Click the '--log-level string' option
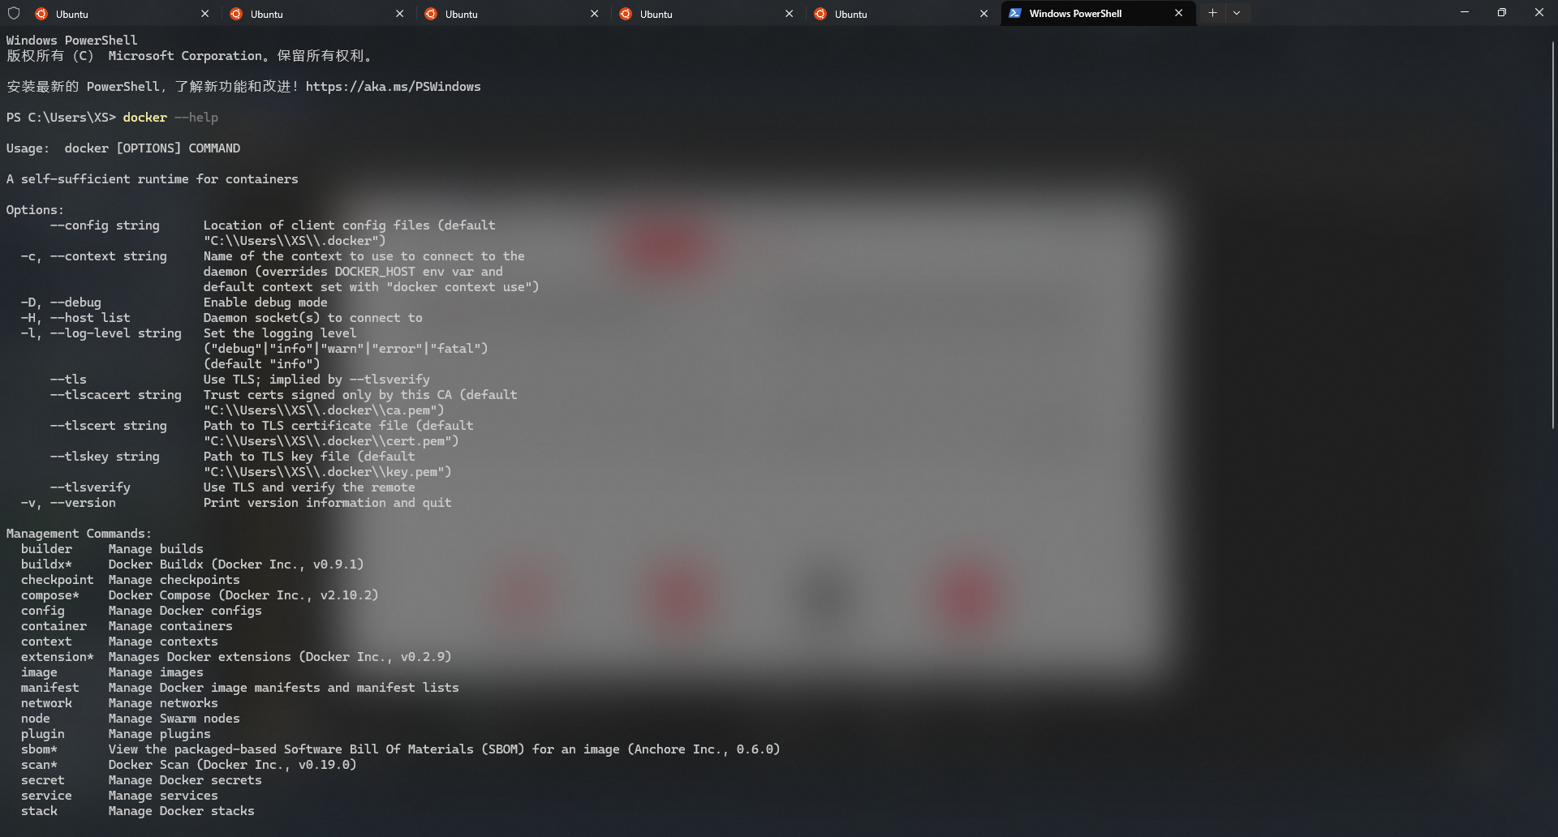Image resolution: width=1558 pixels, height=837 pixels. pos(115,333)
